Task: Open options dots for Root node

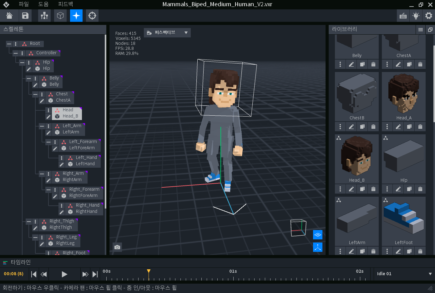Action: (16, 44)
